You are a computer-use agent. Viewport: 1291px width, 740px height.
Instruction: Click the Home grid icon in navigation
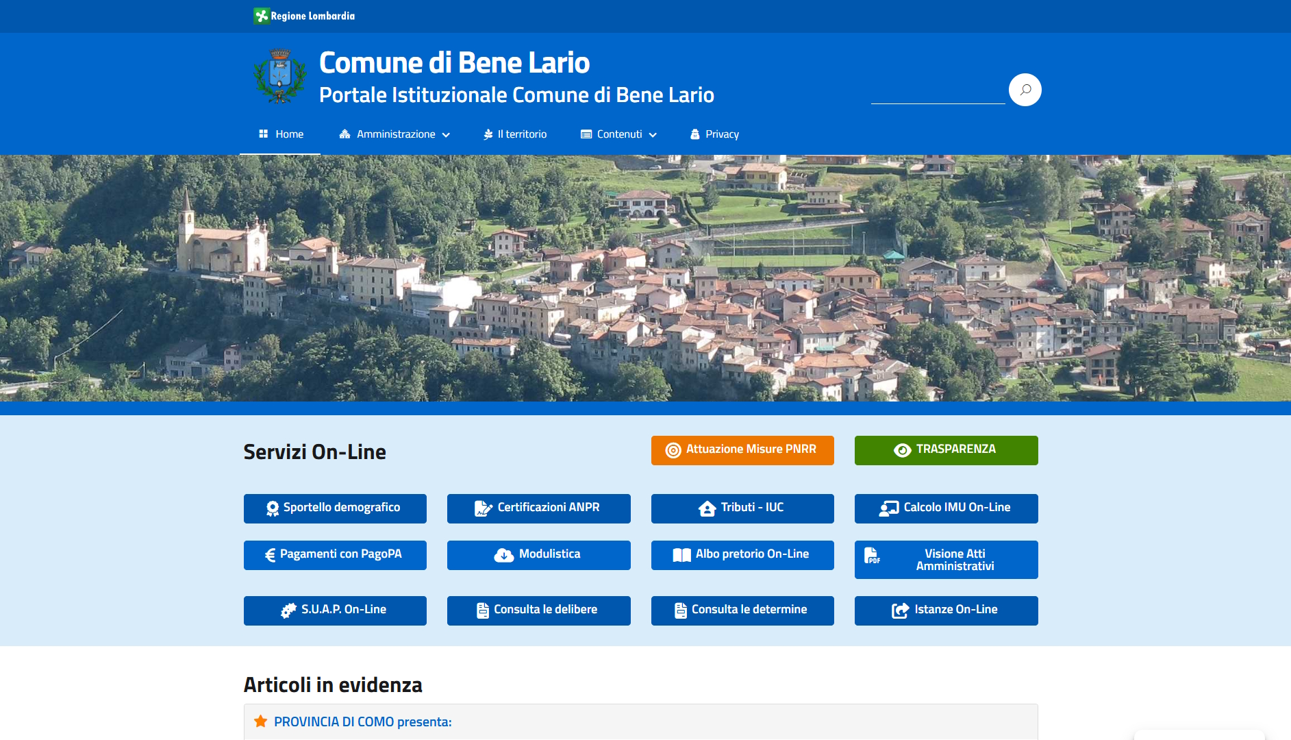coord(264,134)
